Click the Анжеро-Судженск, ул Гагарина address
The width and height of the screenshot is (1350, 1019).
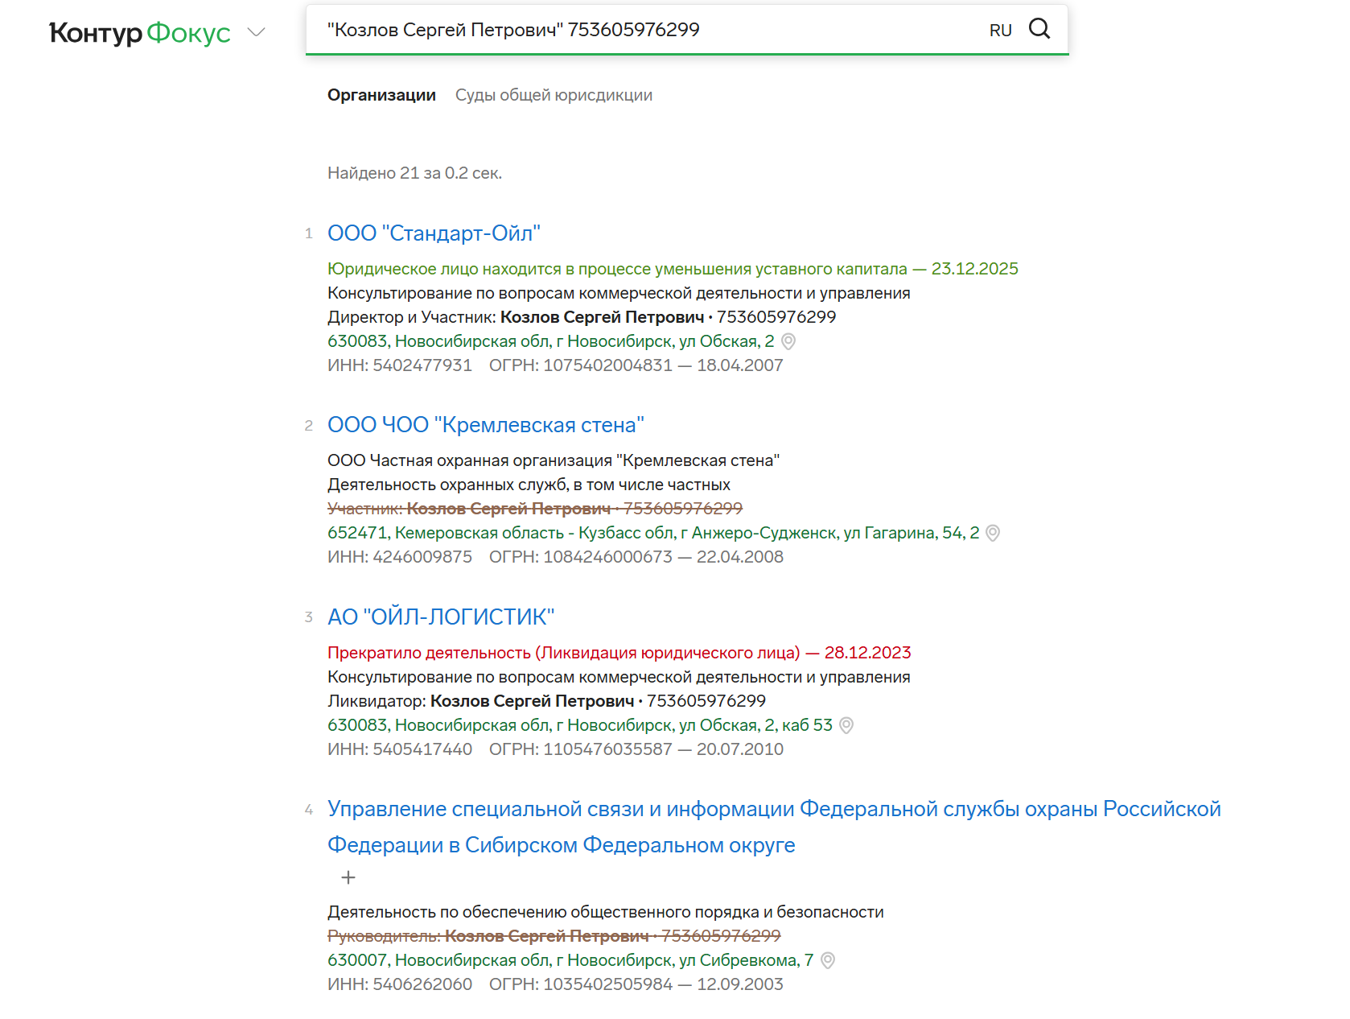tap(652, 533)
